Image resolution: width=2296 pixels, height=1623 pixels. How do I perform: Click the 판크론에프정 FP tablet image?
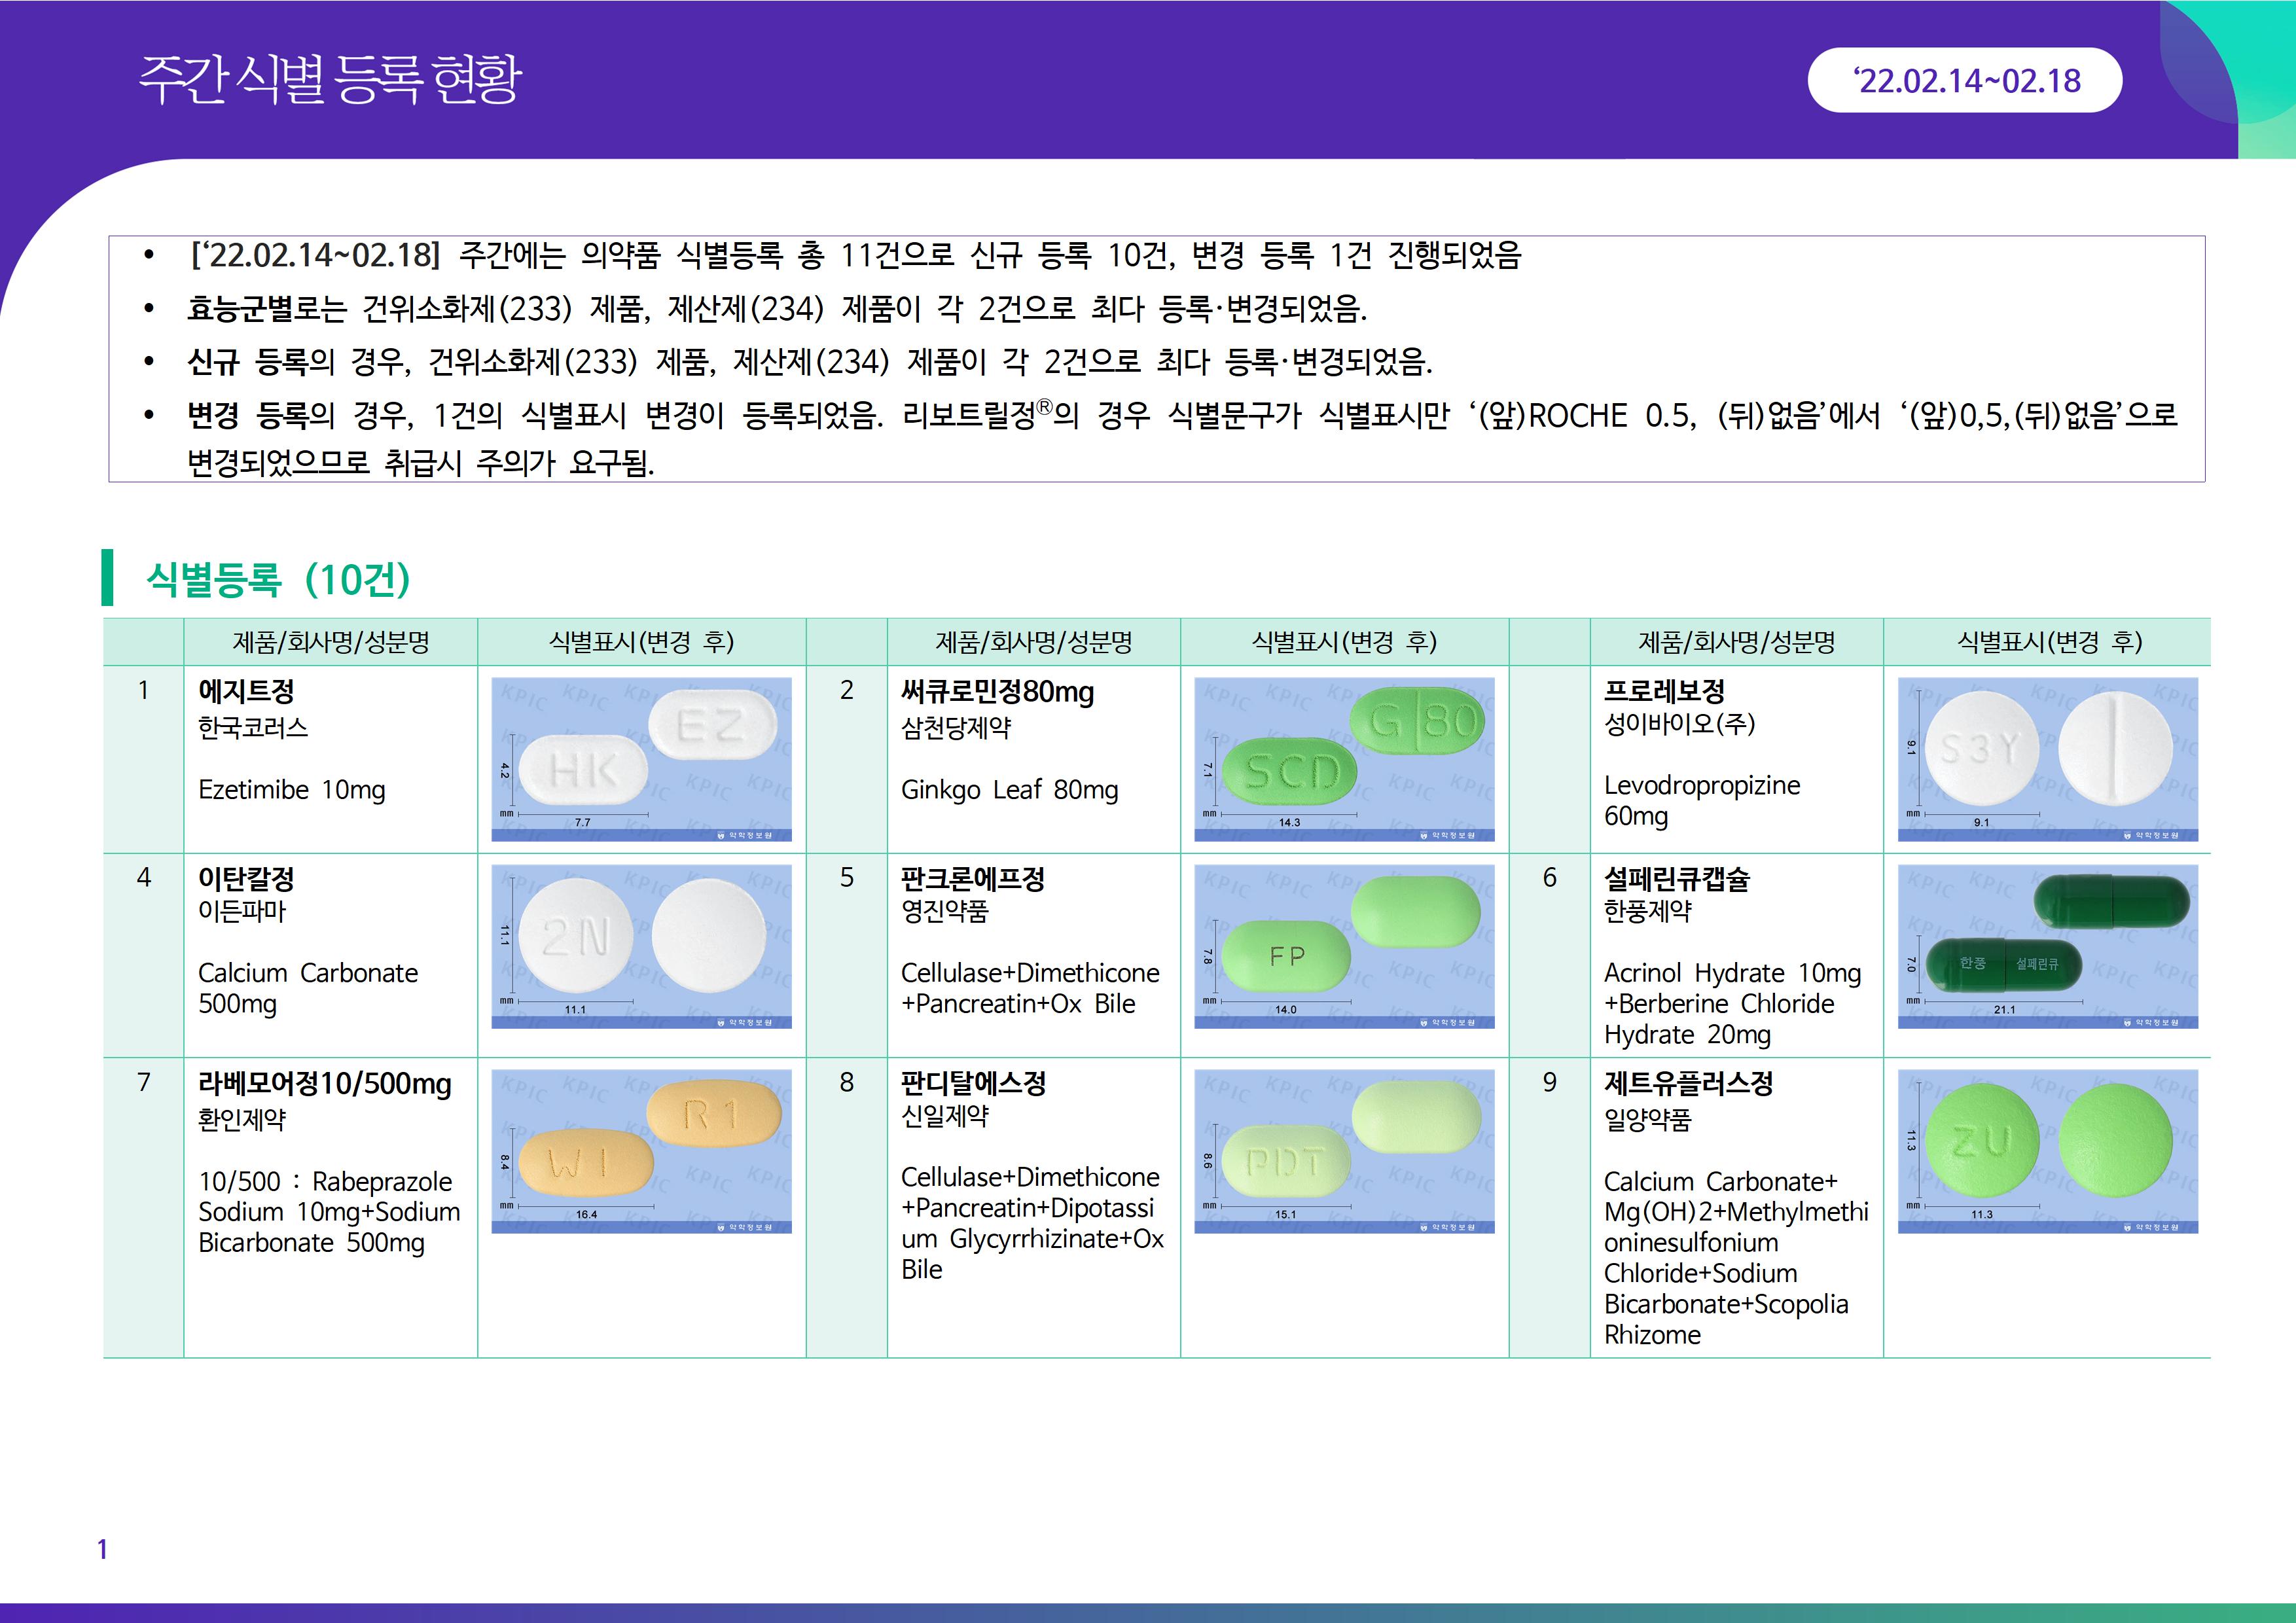(1344, 946)
